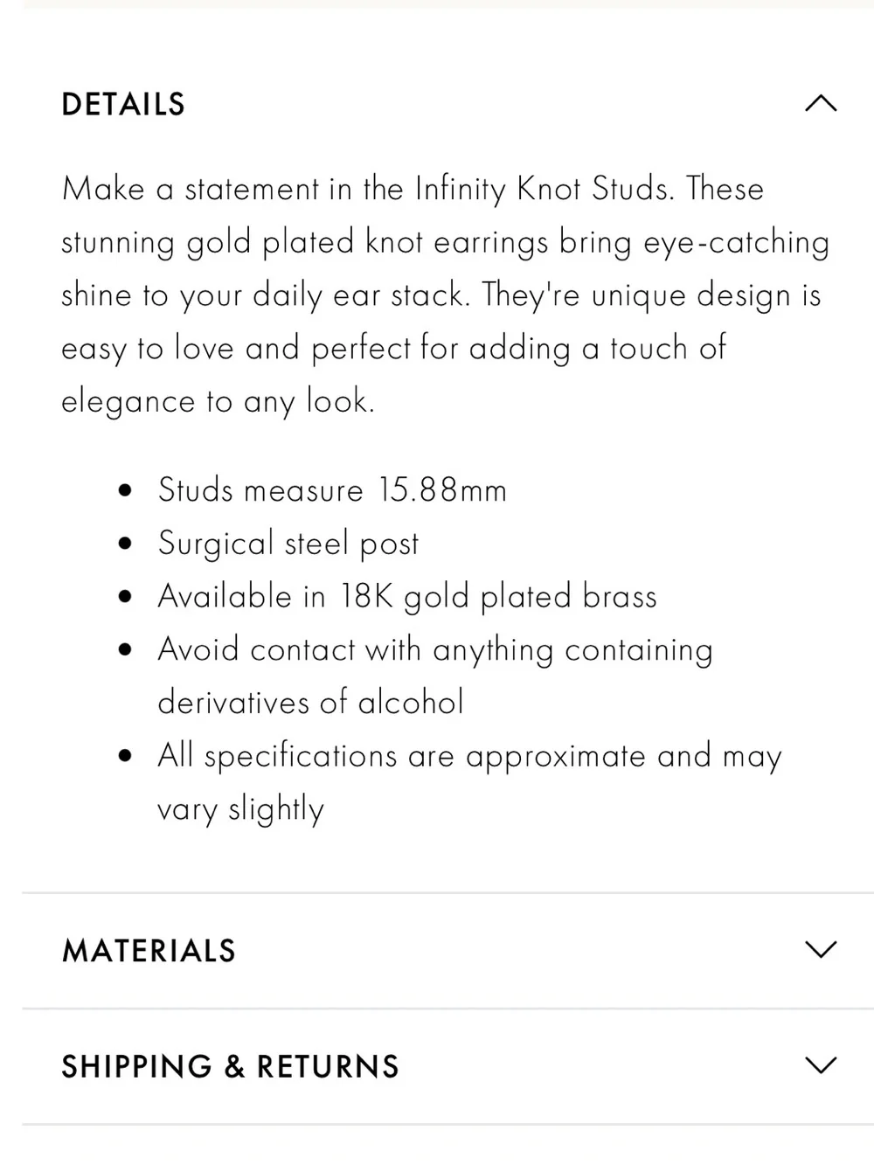Click 'elegance to any look.' in the description
This screenshot has width=874, height=1165.
pyautogui.click(x=218, y=403)
